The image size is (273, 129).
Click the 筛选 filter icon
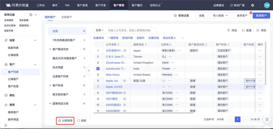click(228, 30)
